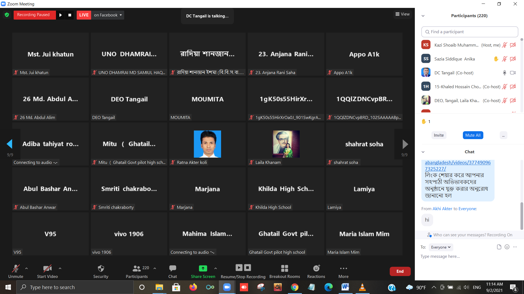Viewport: 524px width, 294px height.
Task: Select Ratna Akter koli video tile
Action: (207, 144)
